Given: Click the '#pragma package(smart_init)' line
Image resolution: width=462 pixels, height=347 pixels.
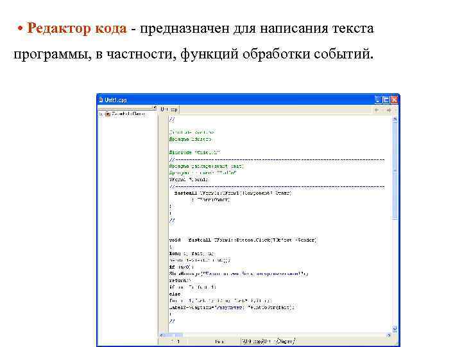Looking at the screenshot, I should 206,166.
